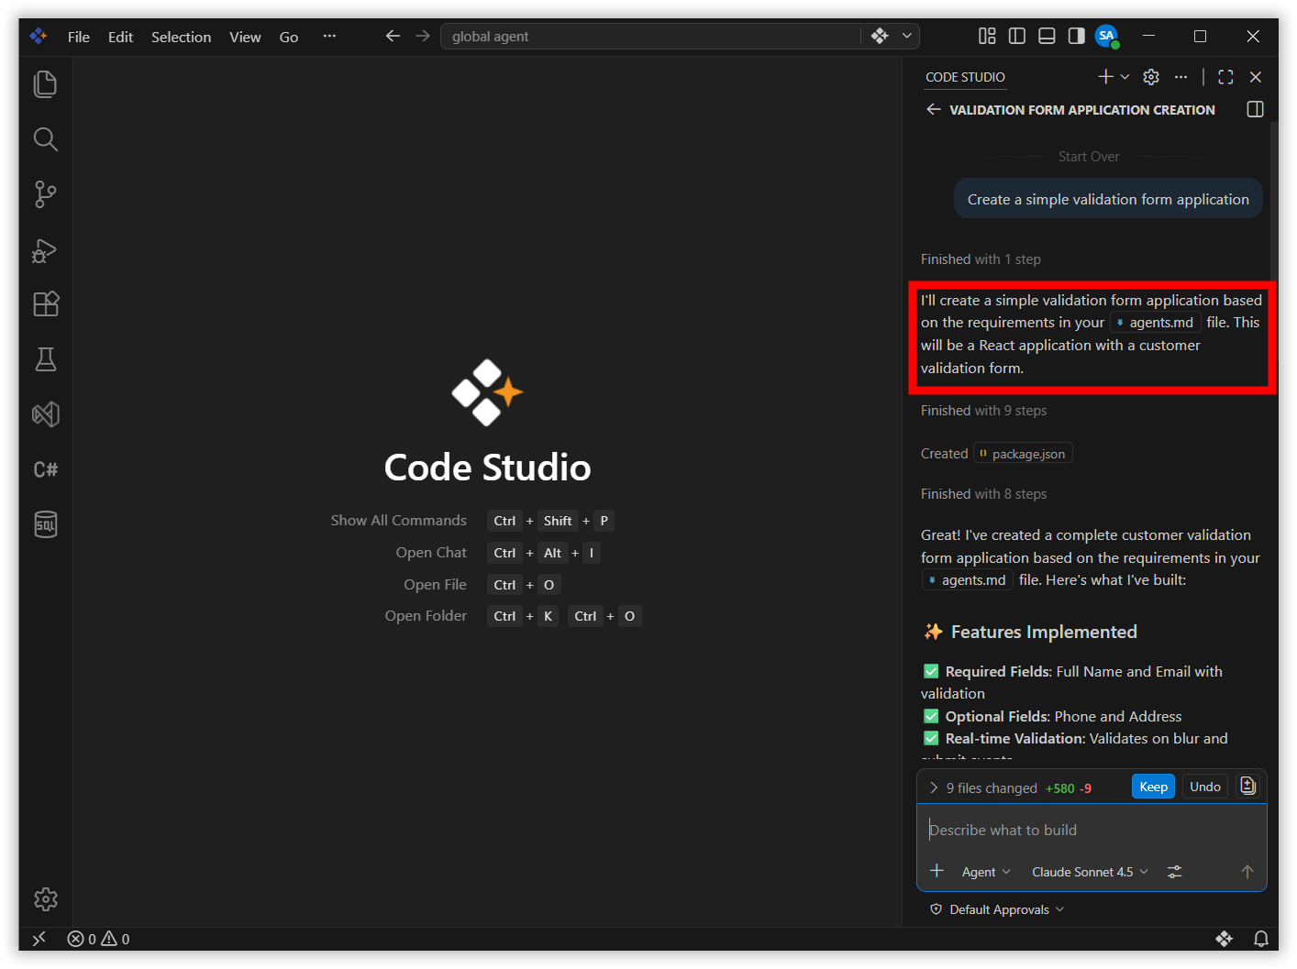1297x969 pixels.
Task: Open the Claude Sonnet 4.5 model dropdown
Action: (1090, 872)
